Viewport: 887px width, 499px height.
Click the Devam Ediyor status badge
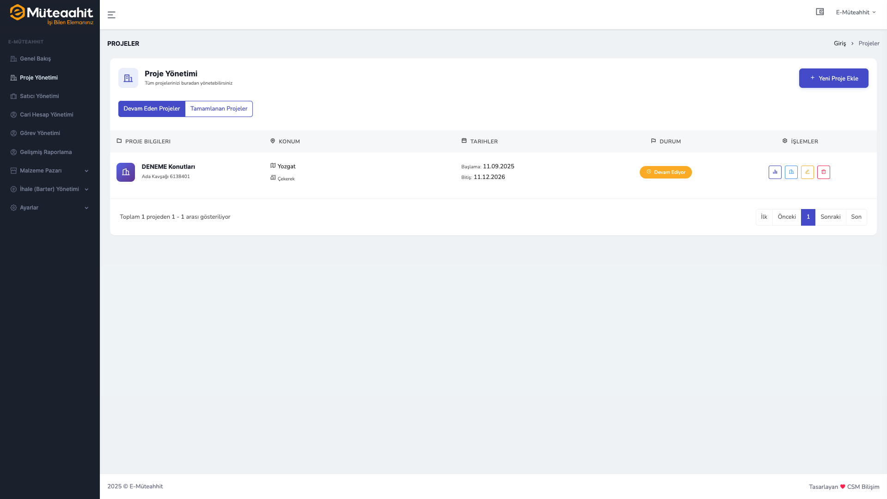666,172
